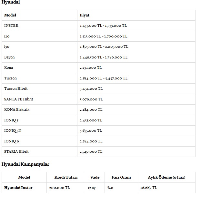Click the Hyundai Kampanyalar heading
201x197 pixels.
25,164
